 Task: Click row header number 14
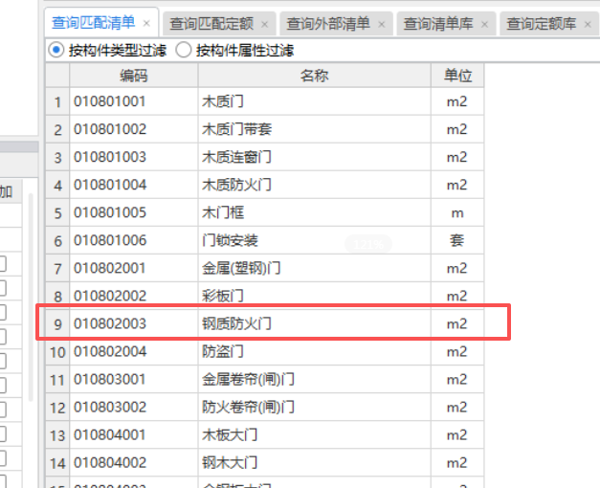57,463
